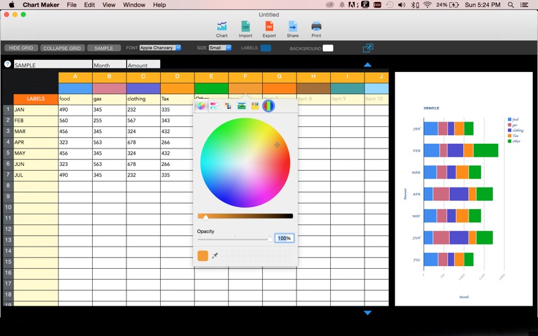The image size is (538, 336).
Task: Click the Opacity slider handle
Action: pos(270,239)
